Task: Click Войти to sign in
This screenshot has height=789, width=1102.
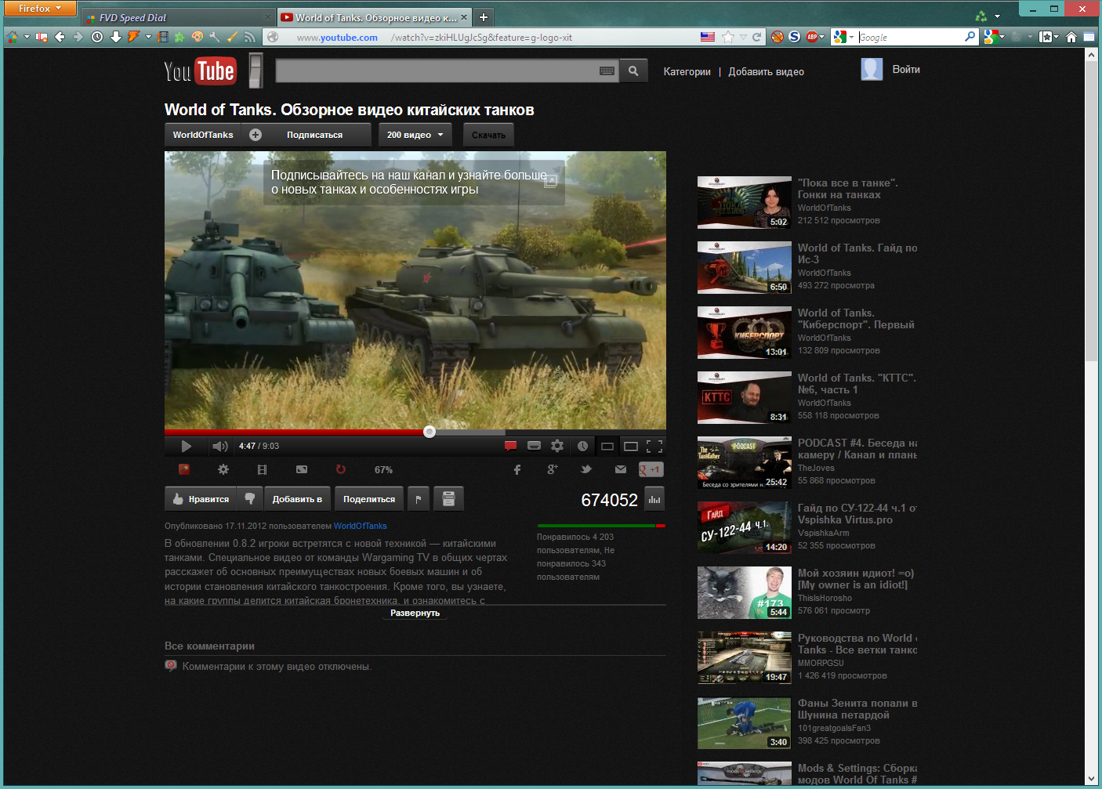Action: pyautogui.click(x=906, y=69)
